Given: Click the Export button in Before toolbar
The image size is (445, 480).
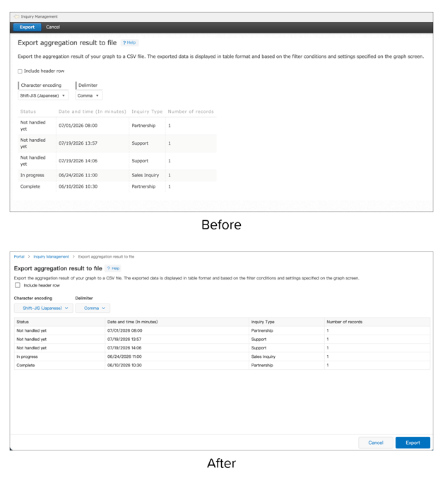Looking at the screenshot, I should point(27,27).
